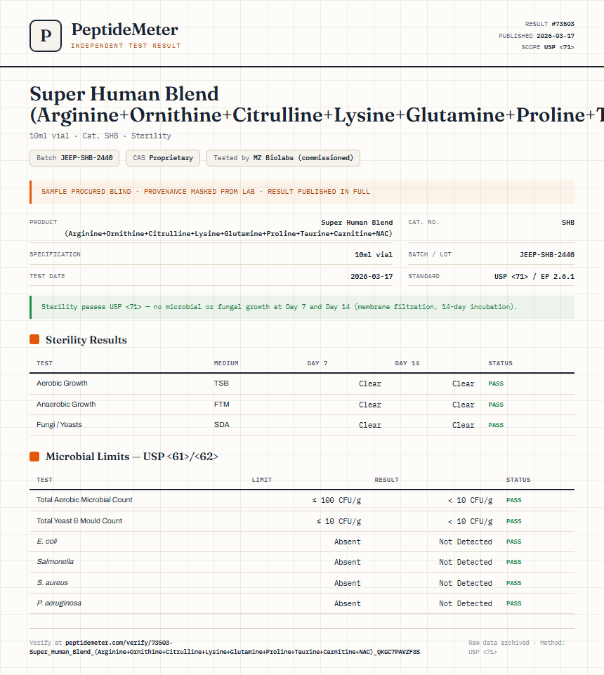
Task: Click 'RESULT #73503' in the header
Action: point(550,24)
